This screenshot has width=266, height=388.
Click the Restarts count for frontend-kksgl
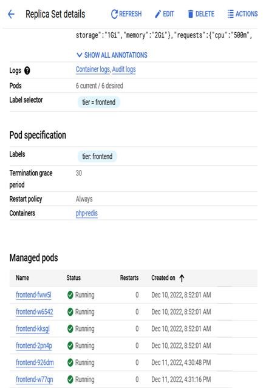[137, 329]
